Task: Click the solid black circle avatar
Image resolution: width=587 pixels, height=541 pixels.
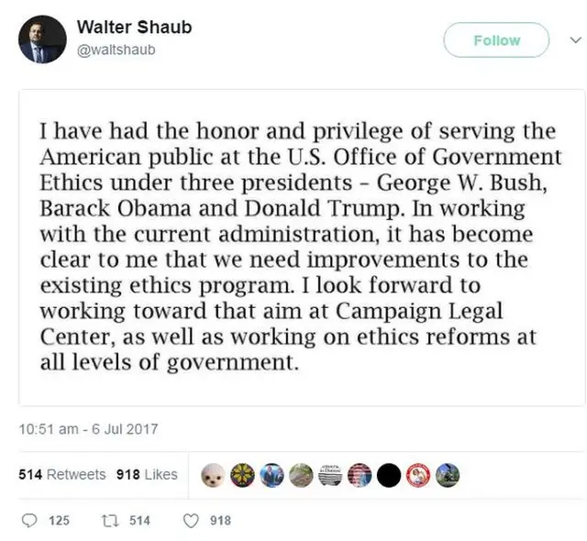Action: tap(389, 474)
